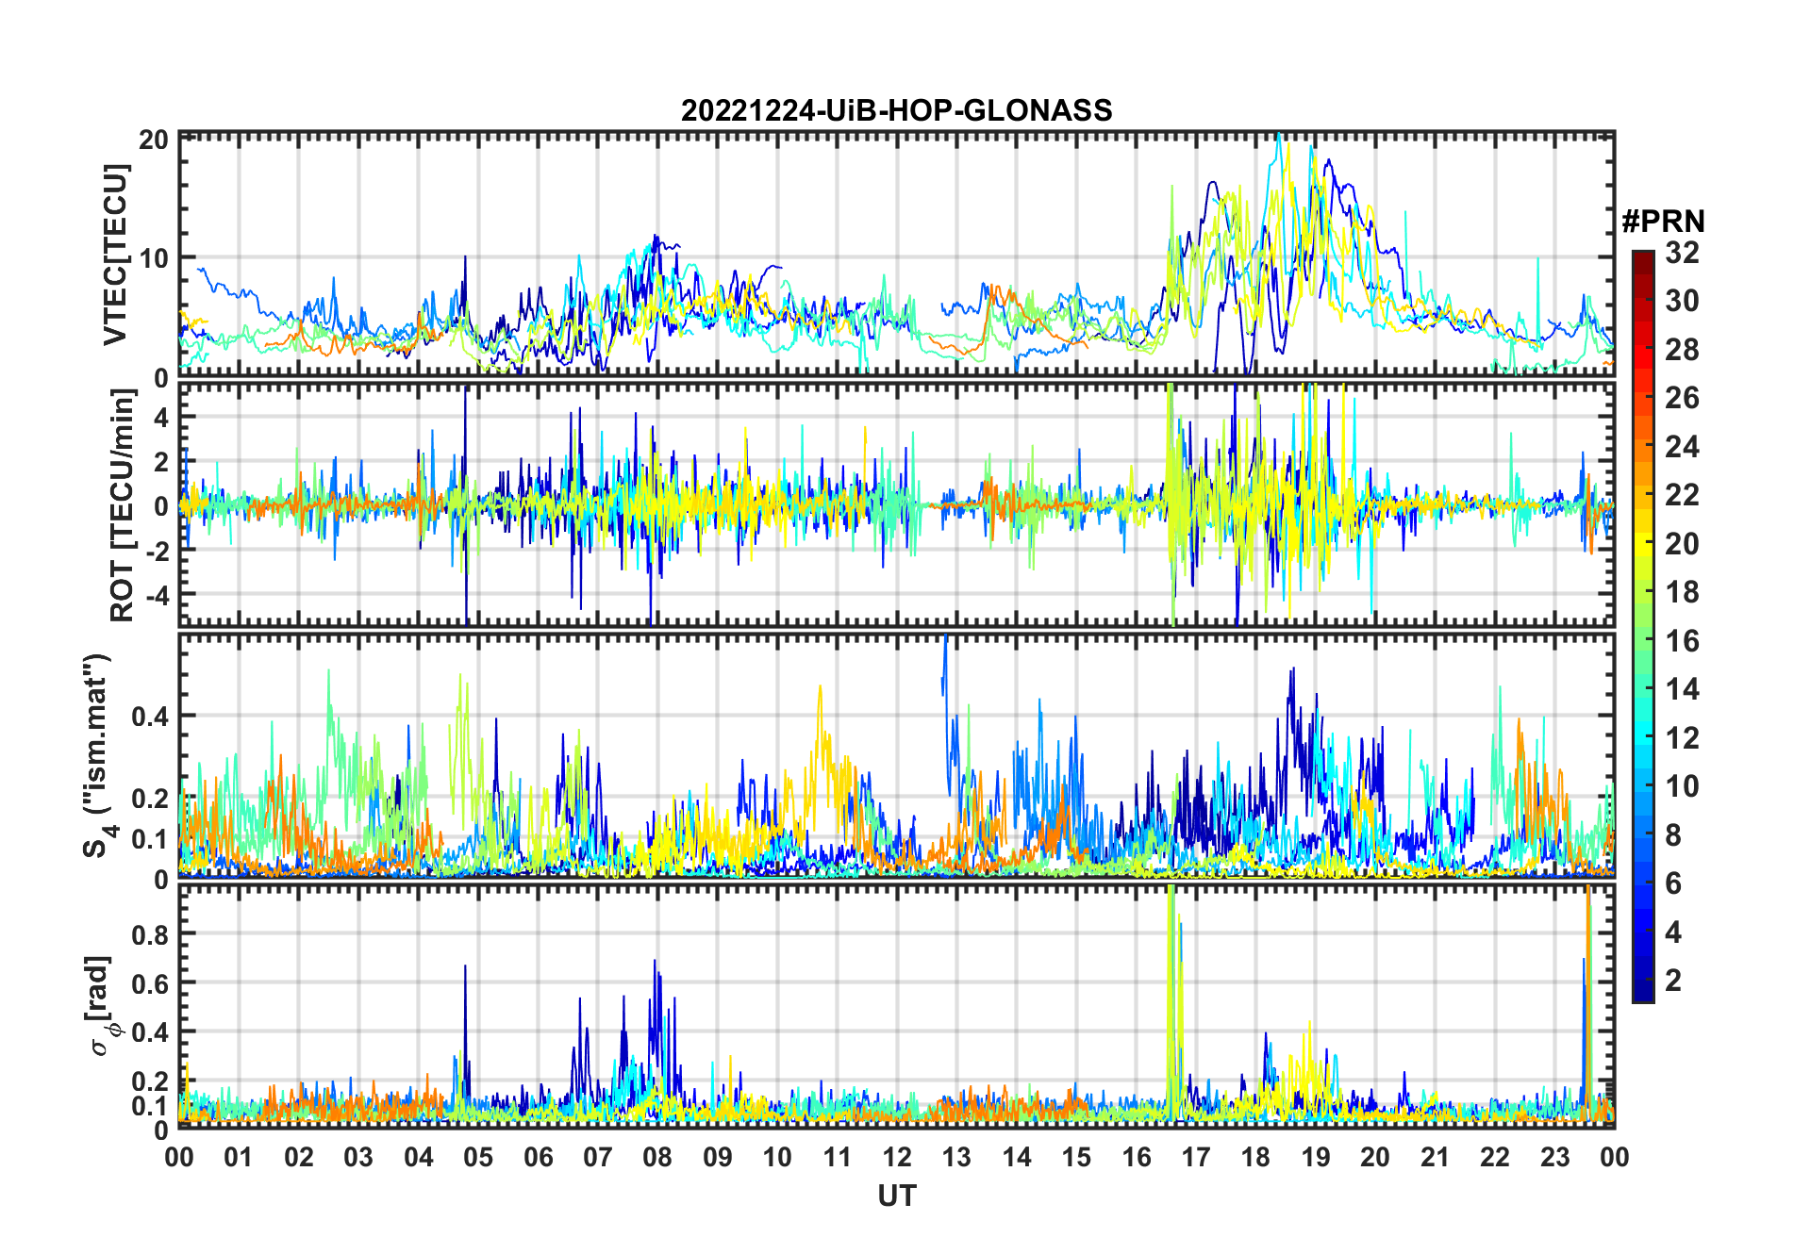Select the 24 label on the PRN colorbar
The image size is (1794, 1254).
point(1682,447)
